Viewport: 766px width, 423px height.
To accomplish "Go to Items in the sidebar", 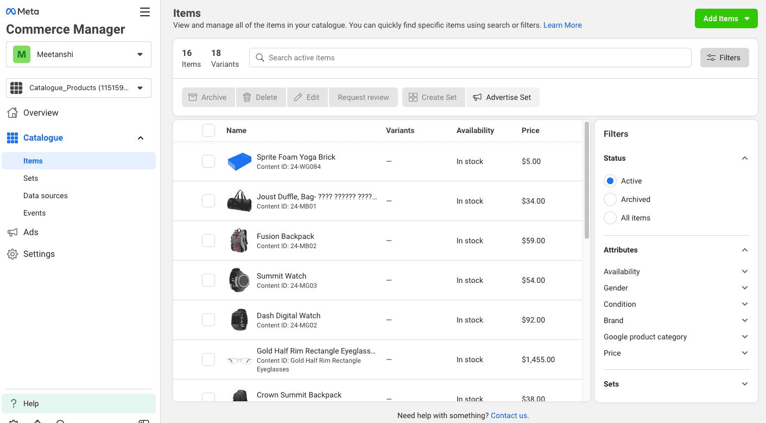I will (79, 161).
